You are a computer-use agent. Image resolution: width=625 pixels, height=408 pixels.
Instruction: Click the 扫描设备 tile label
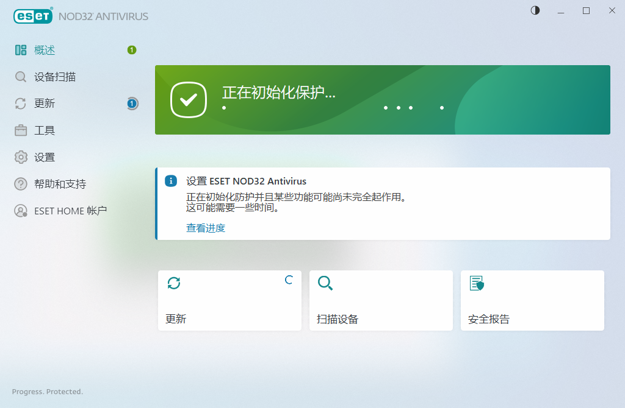pos(338,319)
